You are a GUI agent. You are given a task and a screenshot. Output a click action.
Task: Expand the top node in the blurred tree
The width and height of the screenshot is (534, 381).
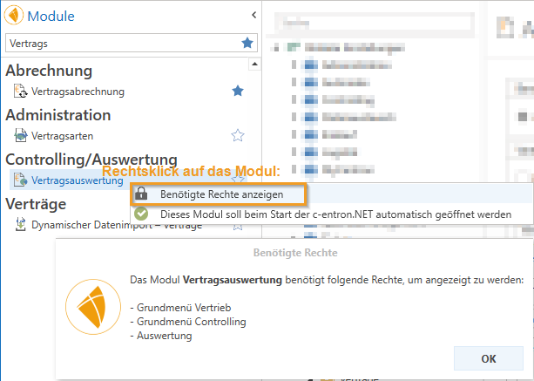point(275,47)
